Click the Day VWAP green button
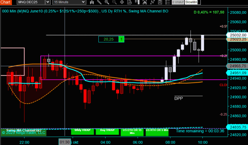Screen dimensions: 248x145 107,132
